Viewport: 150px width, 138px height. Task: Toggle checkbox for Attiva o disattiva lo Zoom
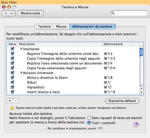click(x=12, y=77)
